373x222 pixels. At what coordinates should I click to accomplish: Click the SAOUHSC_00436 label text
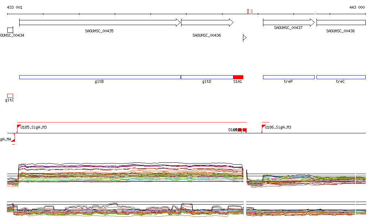click(x=207, y=35)
